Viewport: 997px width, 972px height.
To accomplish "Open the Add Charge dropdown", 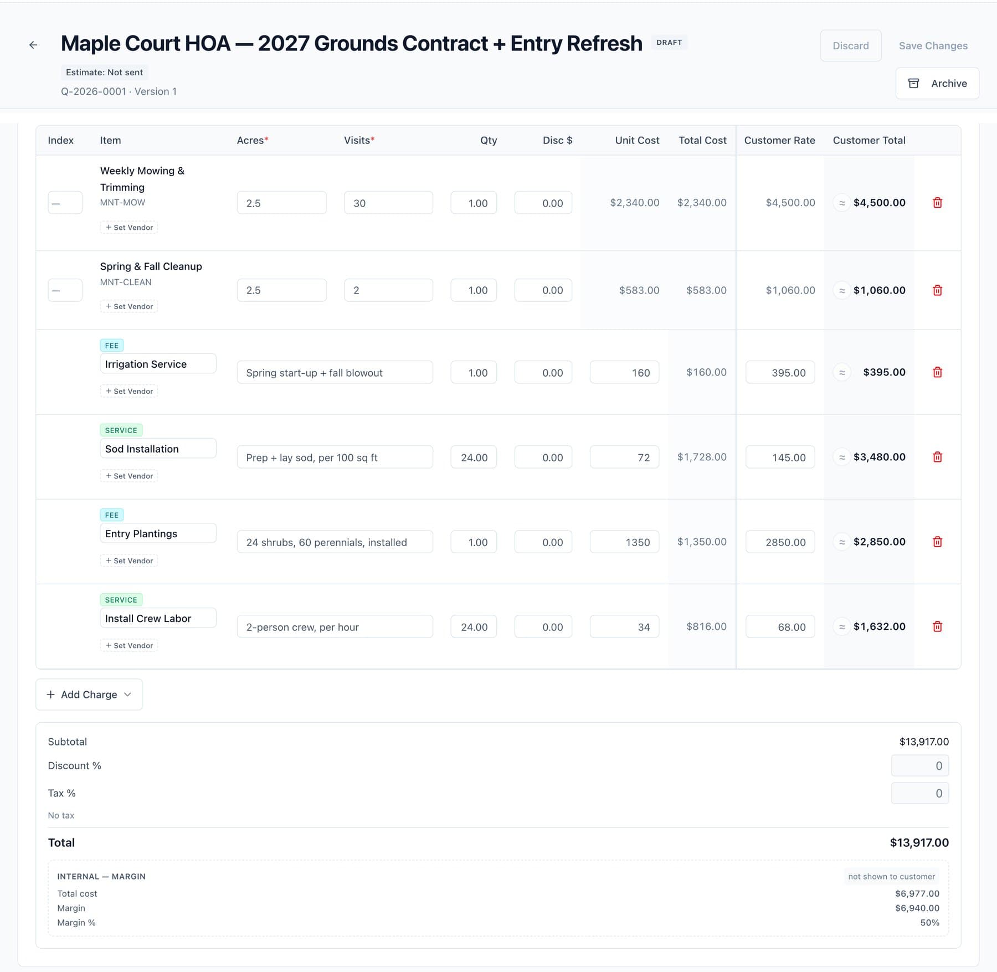I will 89,695.
